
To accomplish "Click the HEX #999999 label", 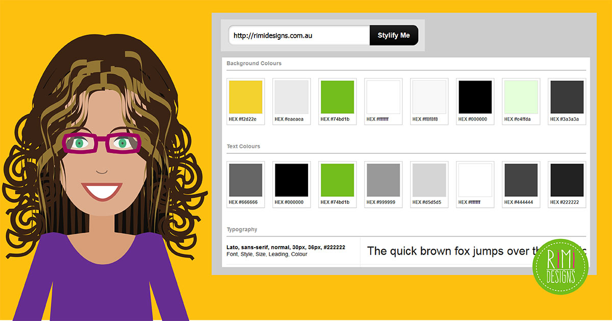I will coord(381,202).
